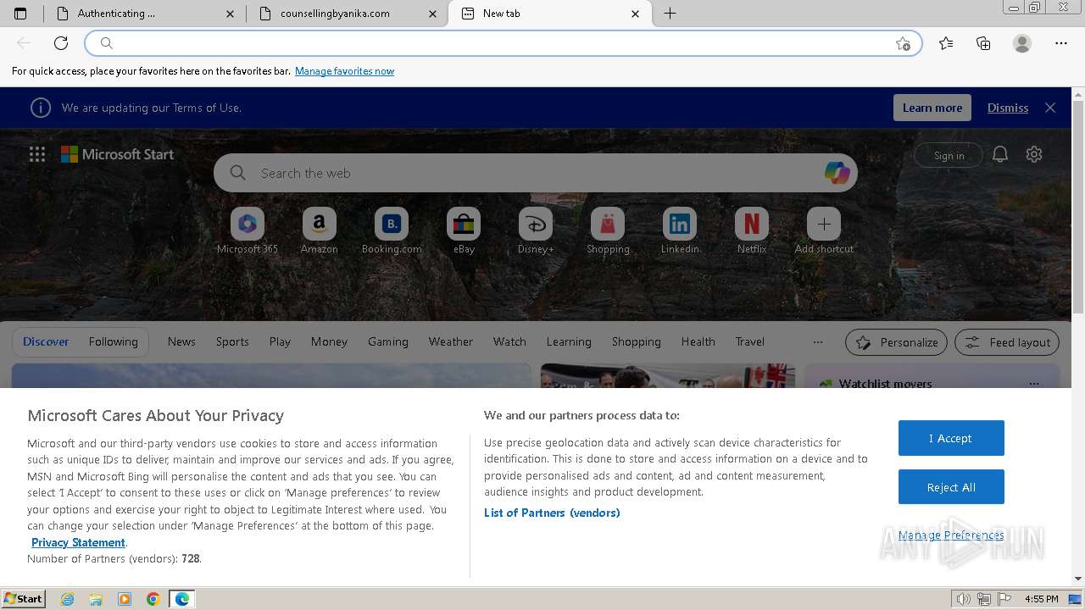Focus the browser address bar

tap(503, 43)
